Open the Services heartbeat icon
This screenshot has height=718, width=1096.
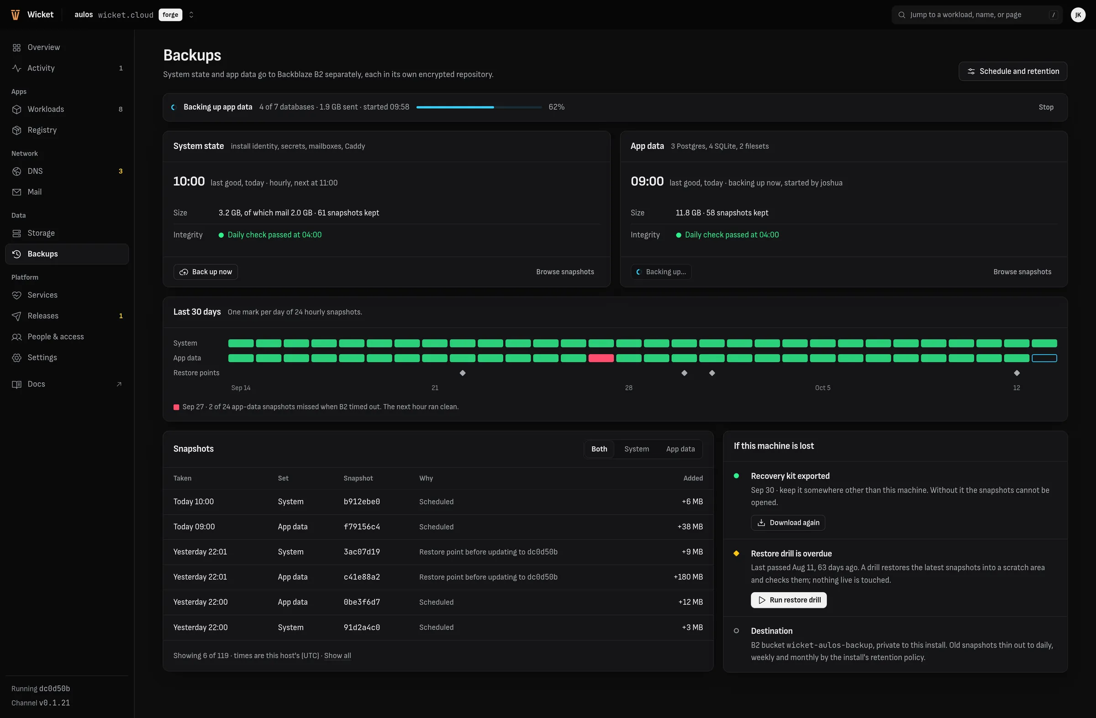coord(16,295)
